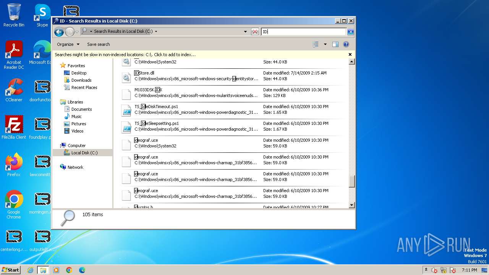489x275 pixels.
Task: Dismiss the index information bar
Action: click(x=350, y=55)
